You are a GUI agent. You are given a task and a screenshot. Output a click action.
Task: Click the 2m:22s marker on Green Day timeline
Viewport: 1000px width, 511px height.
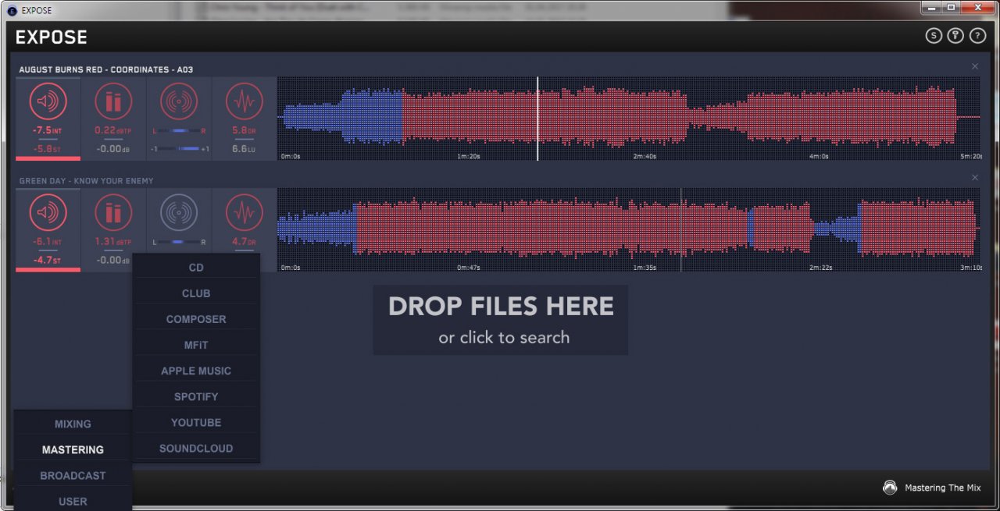[820, 268]
